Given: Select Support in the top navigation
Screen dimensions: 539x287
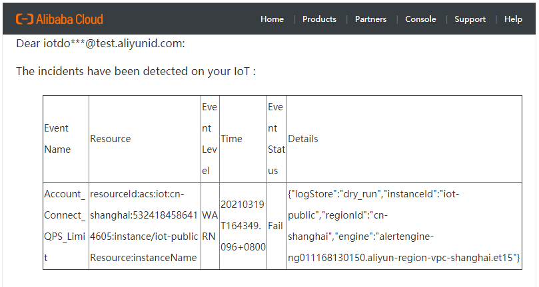Looking at the screenshot, I should [470, 19].
